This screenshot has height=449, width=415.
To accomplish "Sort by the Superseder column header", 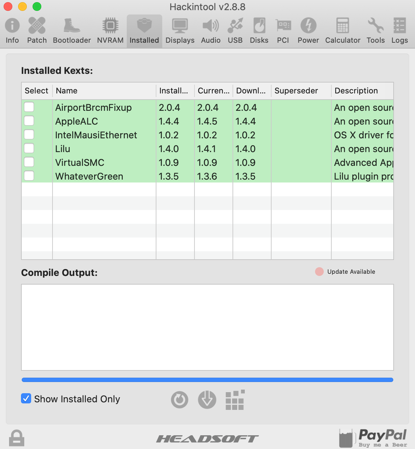I will click(x=301, y=91).
